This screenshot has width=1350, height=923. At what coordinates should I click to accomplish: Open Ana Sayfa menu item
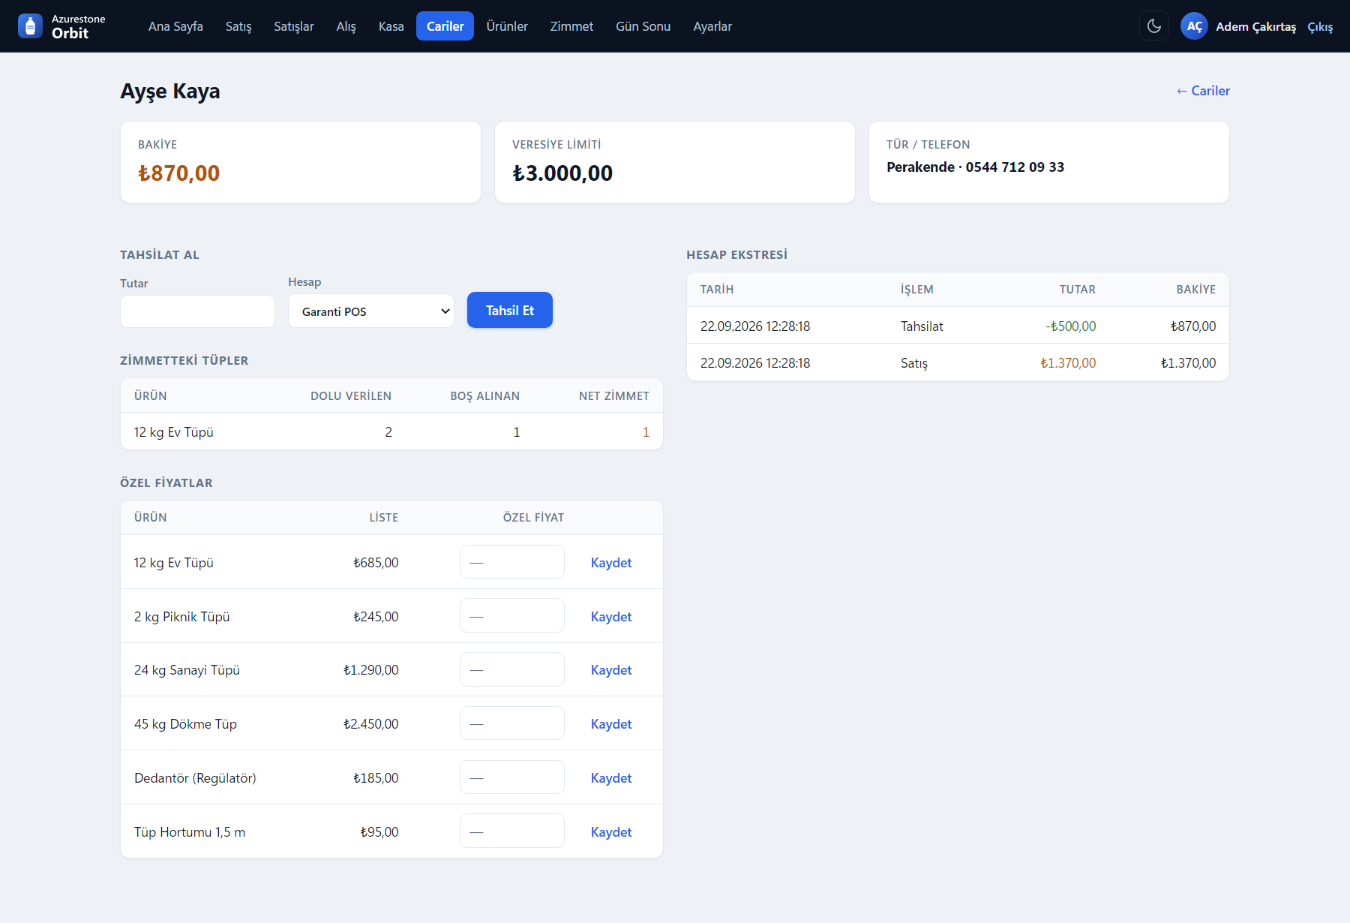coord(175,26)
